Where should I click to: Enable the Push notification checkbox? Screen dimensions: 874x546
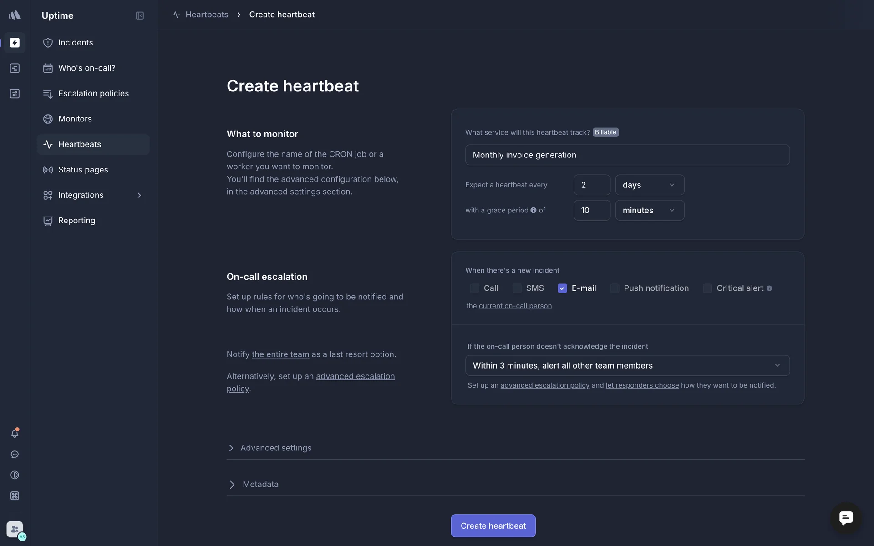615,288
